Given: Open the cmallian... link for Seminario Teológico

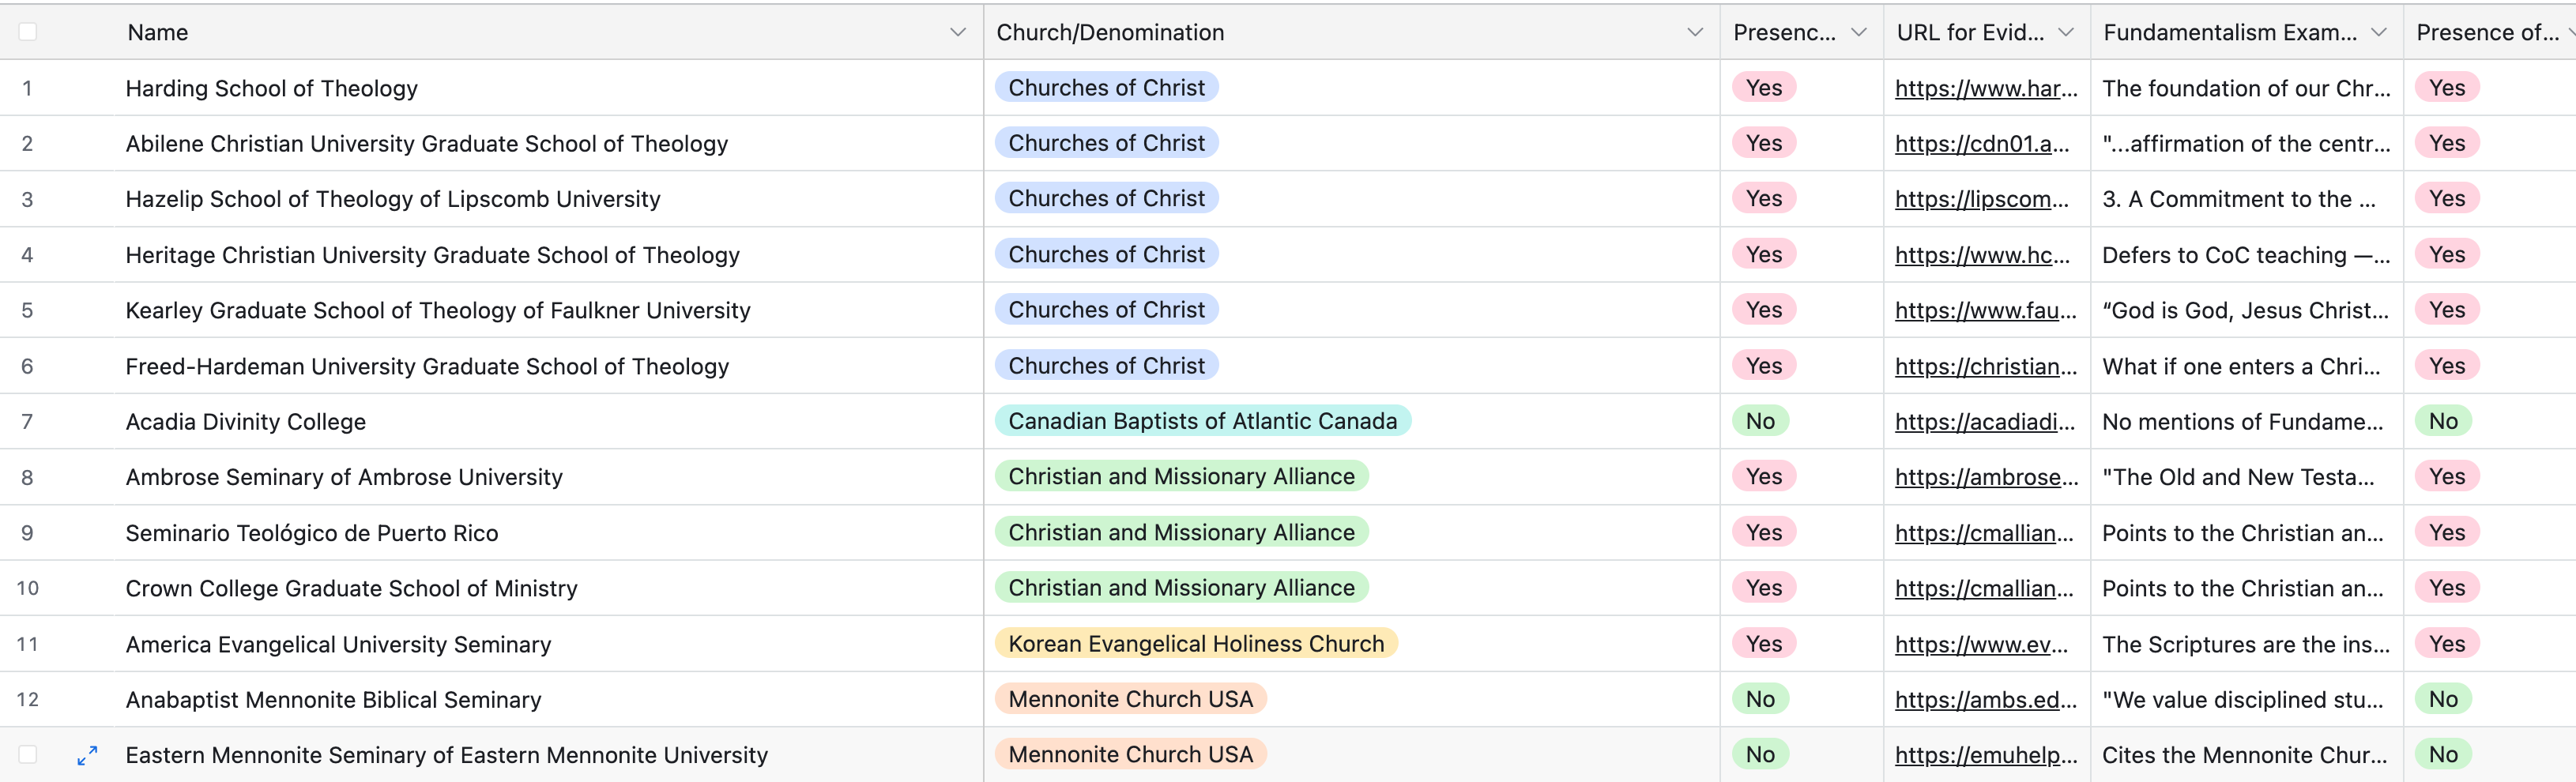Looking at the screenshot, I should coord(1984,533).
